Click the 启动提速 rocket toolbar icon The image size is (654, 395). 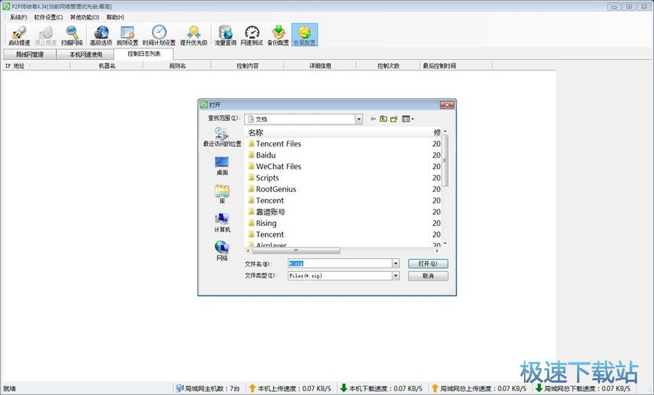[19, 35]
